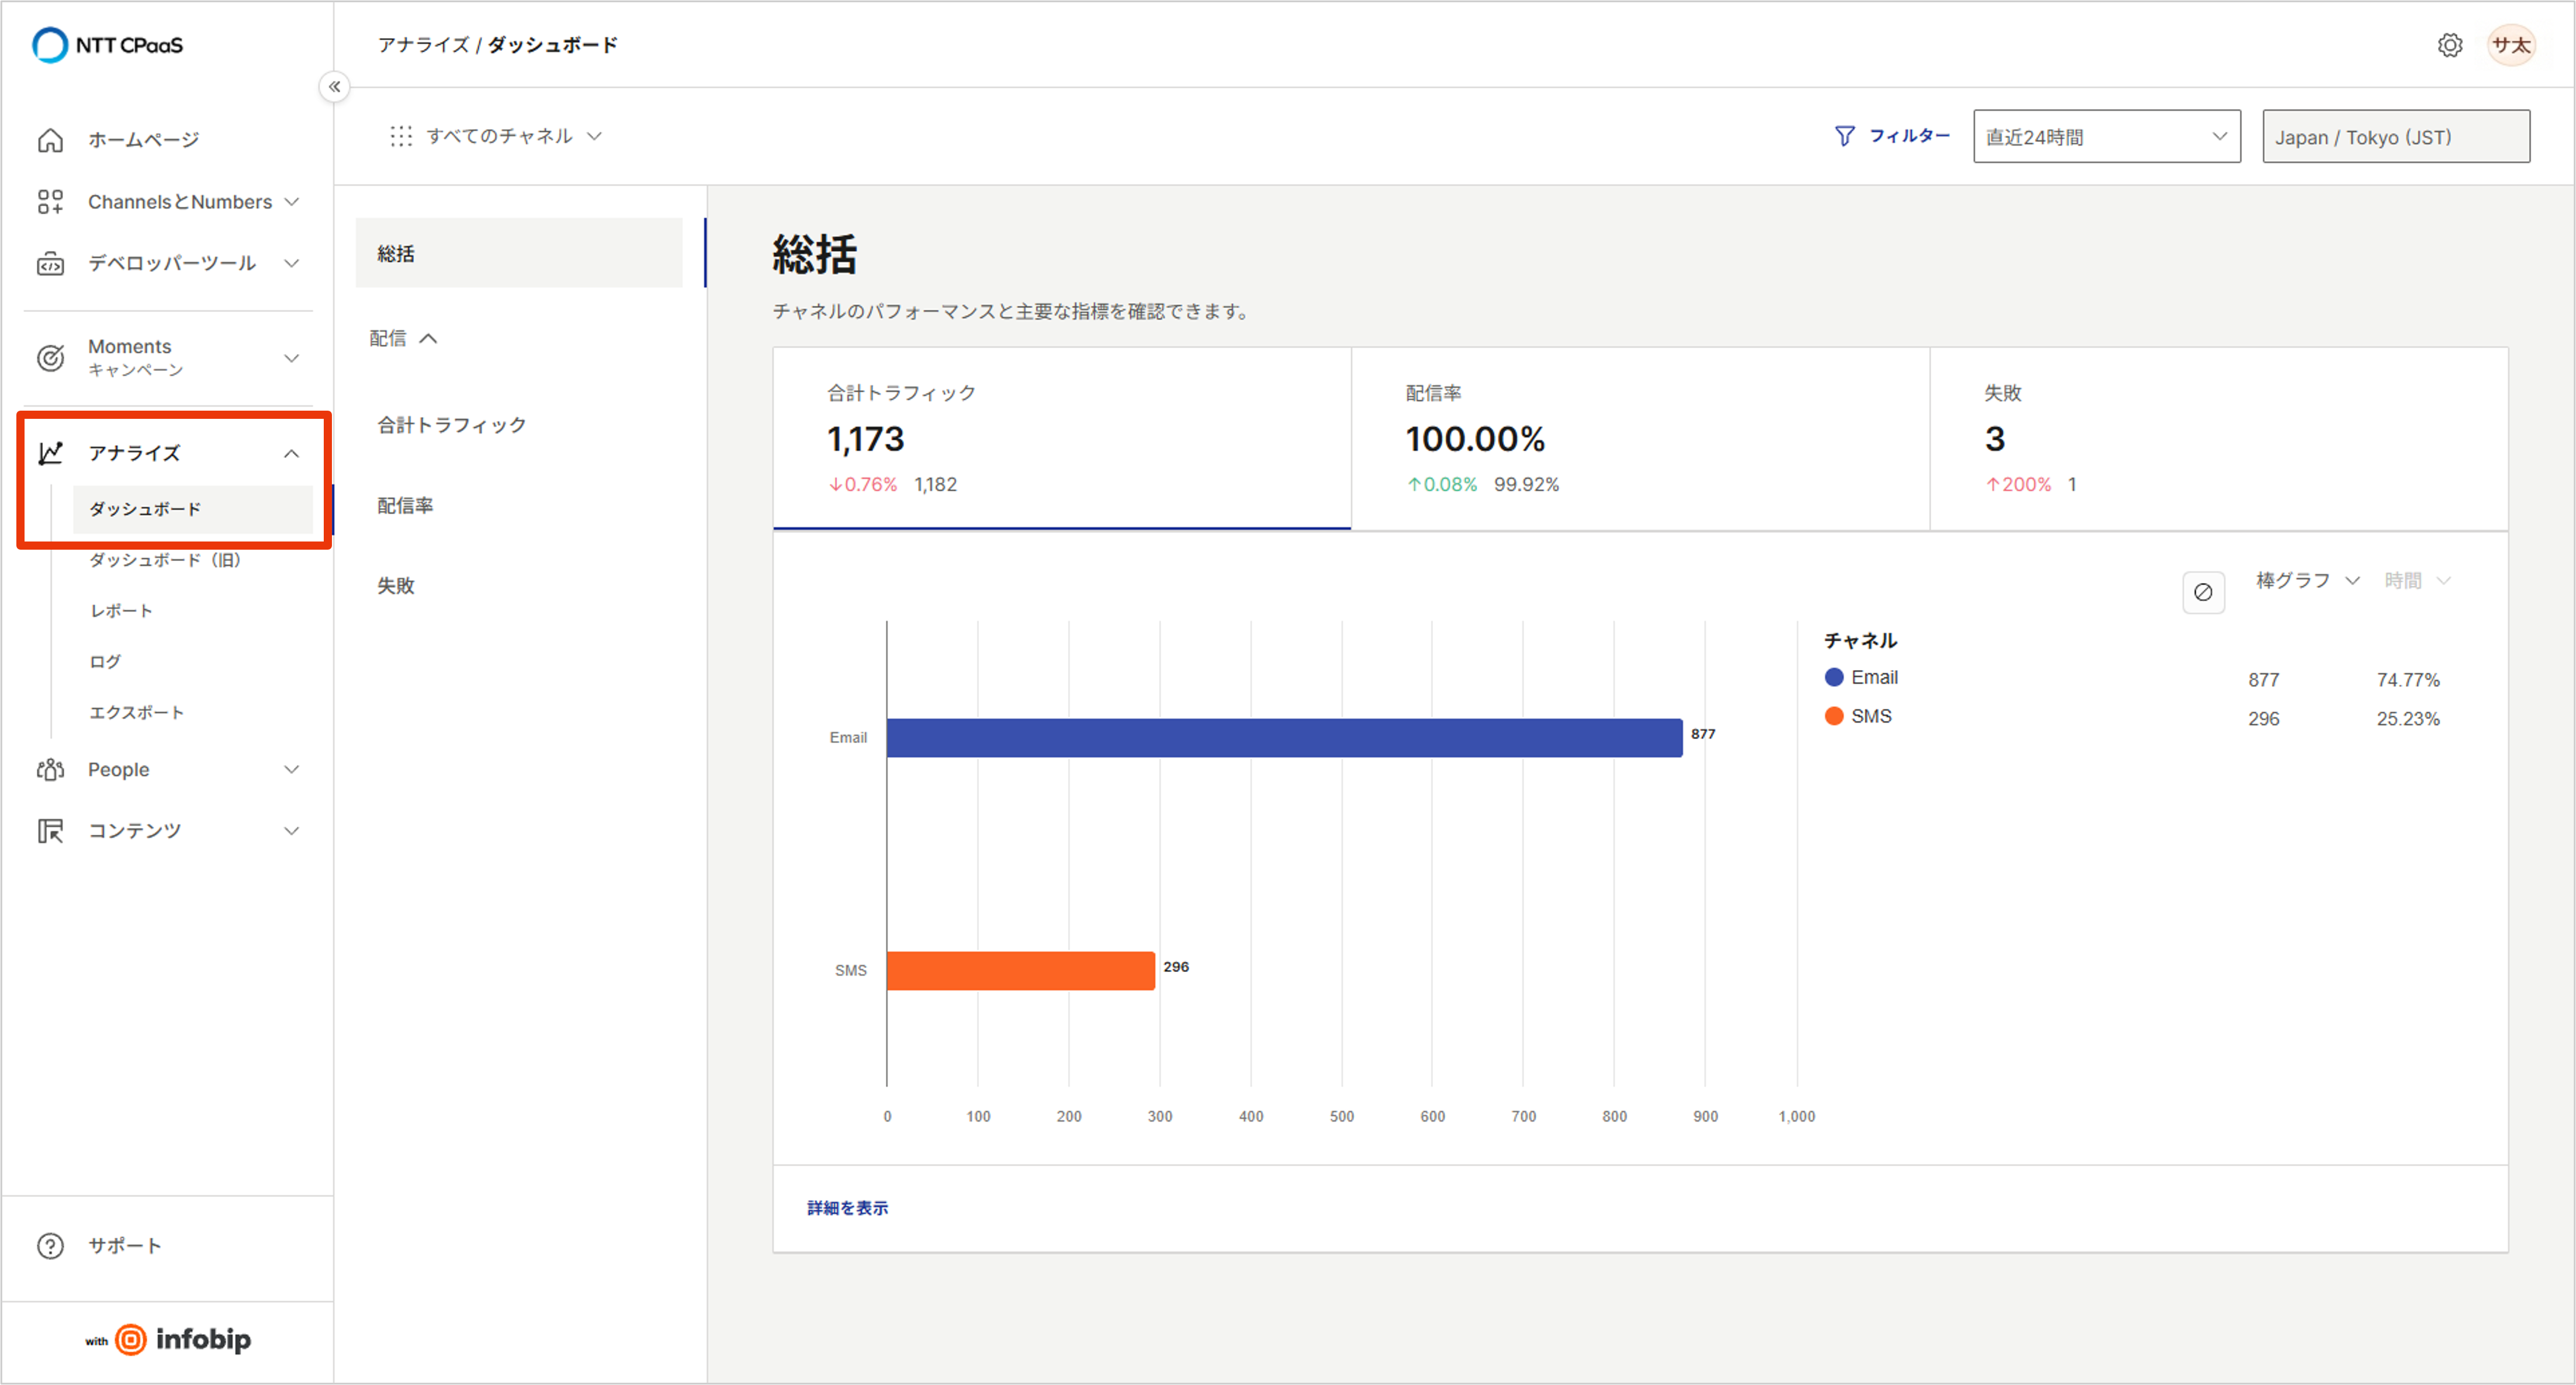
Task: Click the home icon beside ホームページ
Action: (x=50, y=140)
